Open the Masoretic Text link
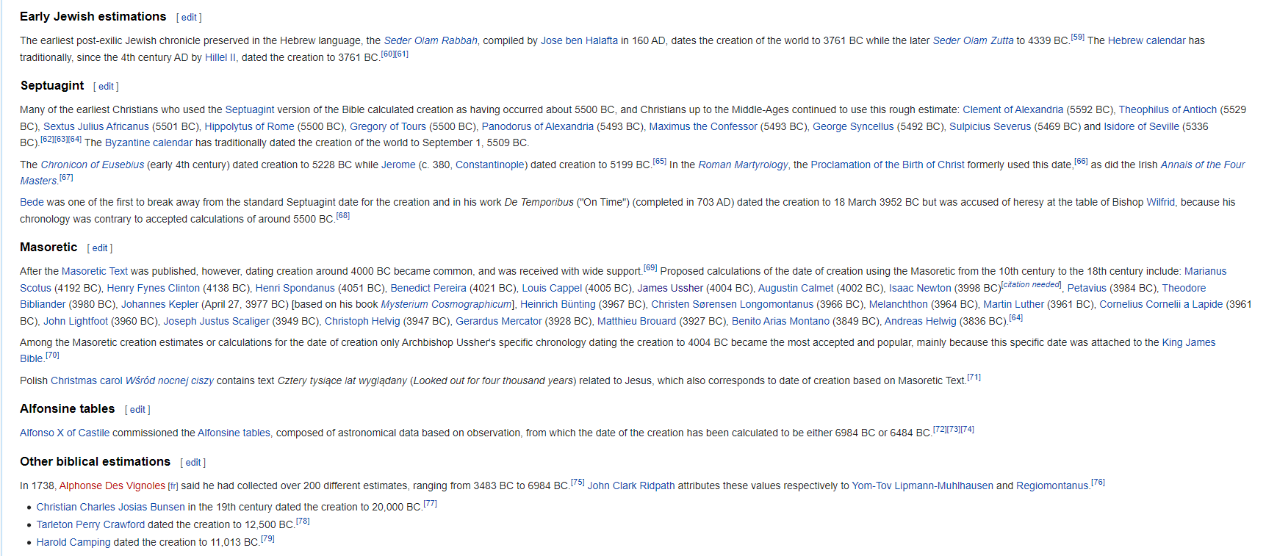Screen dimensions: 1266x556 click(95, 271)
